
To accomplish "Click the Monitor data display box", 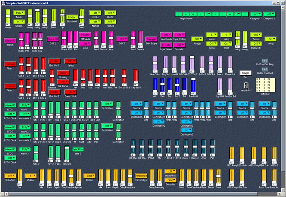I will (265, 85).
